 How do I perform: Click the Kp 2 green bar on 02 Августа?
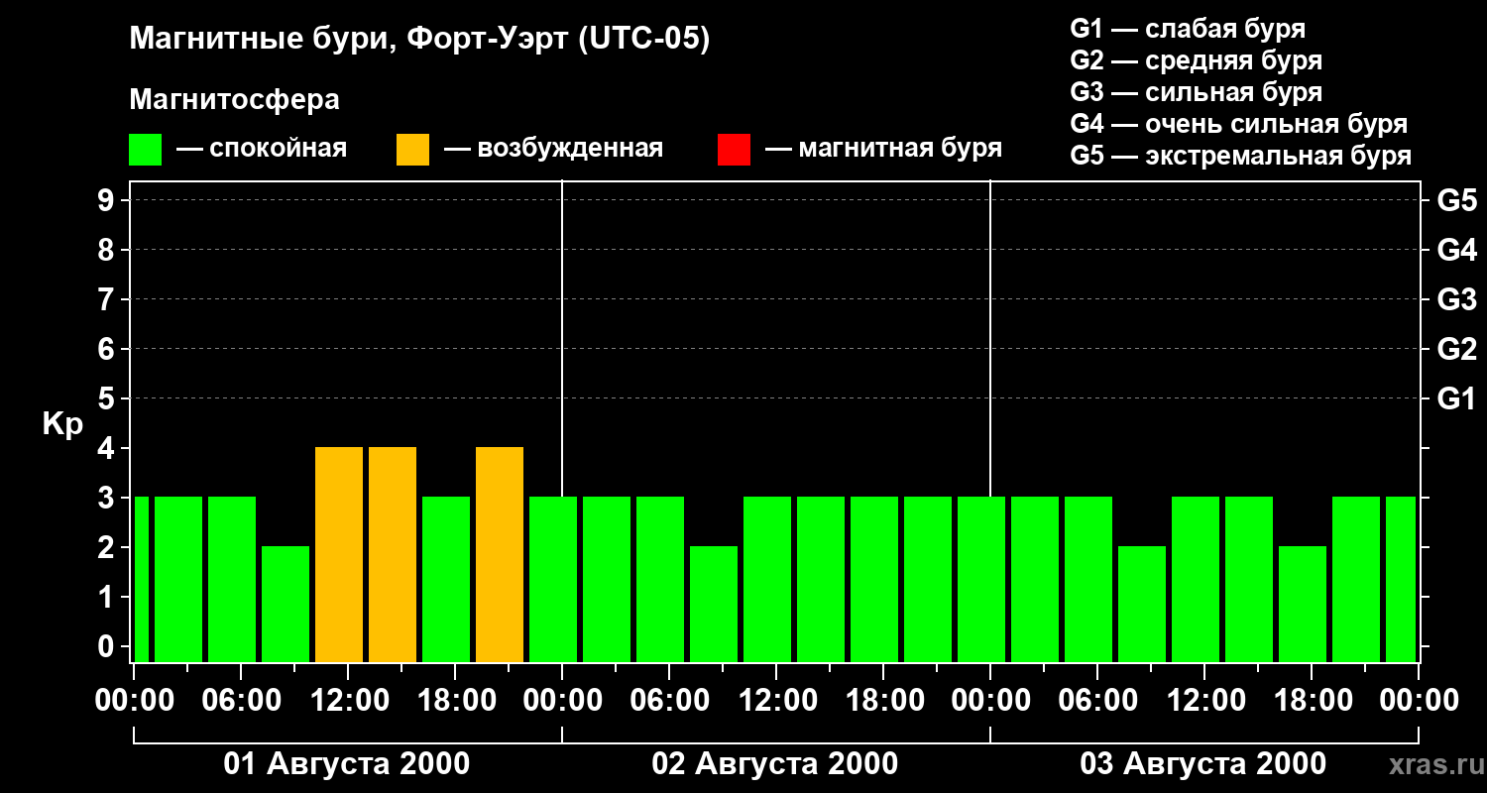714,605
